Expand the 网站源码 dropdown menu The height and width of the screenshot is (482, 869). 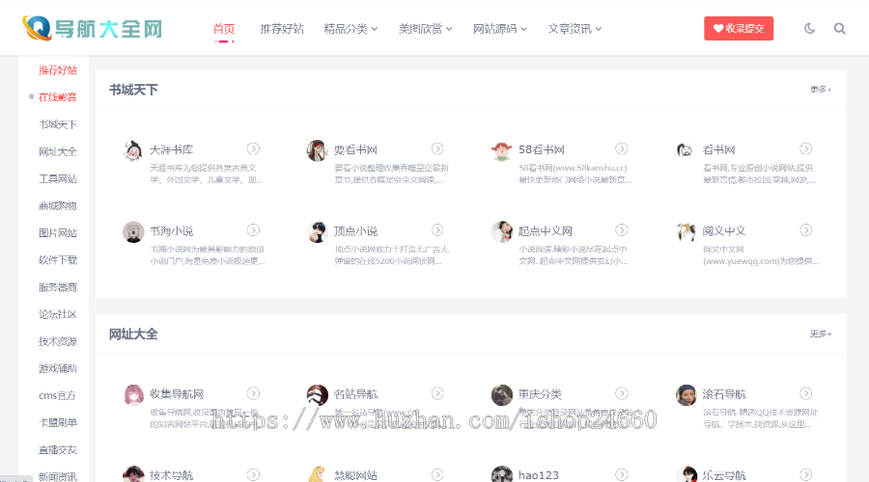(500, 29)
